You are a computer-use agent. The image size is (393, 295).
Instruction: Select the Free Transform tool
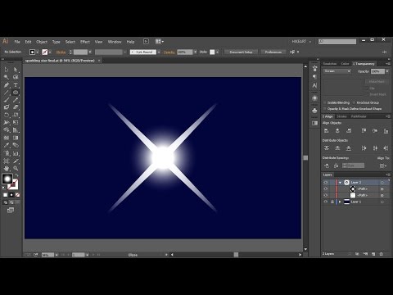tap(16, 122)
